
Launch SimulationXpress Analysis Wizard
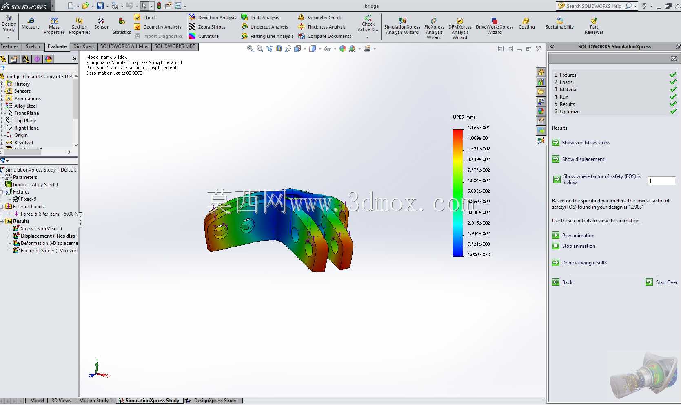[x=402, y=26]
